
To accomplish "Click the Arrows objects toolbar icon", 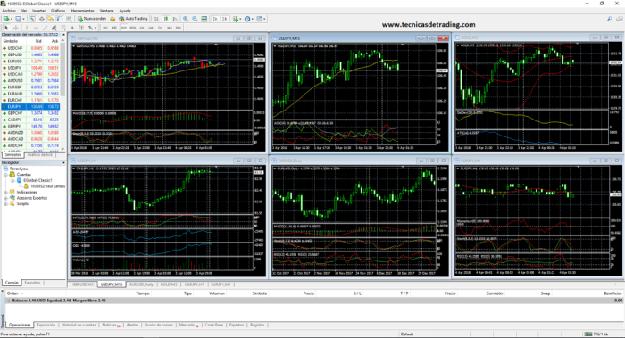I will pos(91,28).
